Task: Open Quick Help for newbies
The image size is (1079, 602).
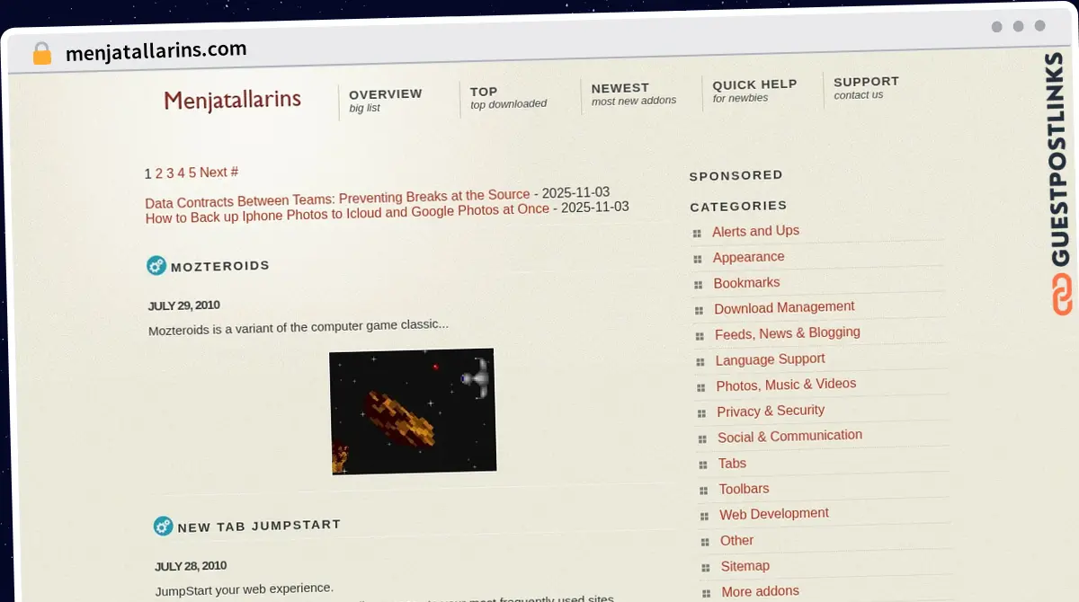Action: pyautogui.click(x=754, y=90)
